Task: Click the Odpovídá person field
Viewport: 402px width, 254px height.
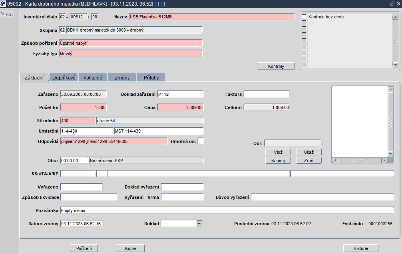Action: (114, 141)
